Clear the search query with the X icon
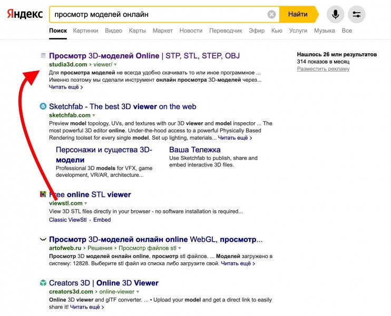Screen dimensions: 391x316 click(x=271, y=14)
